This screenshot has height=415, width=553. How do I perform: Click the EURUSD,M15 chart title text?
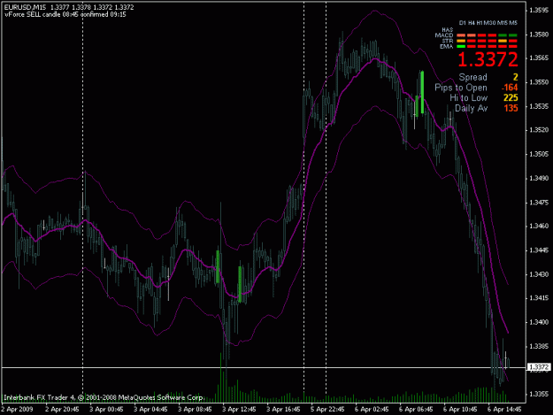[x=25, y=7]
